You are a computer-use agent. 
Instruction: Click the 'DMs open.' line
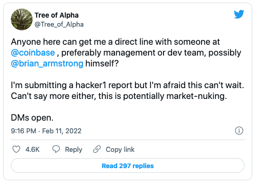pos(32,117)
